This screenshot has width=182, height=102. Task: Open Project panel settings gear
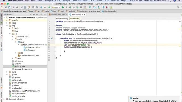(42, 14)
